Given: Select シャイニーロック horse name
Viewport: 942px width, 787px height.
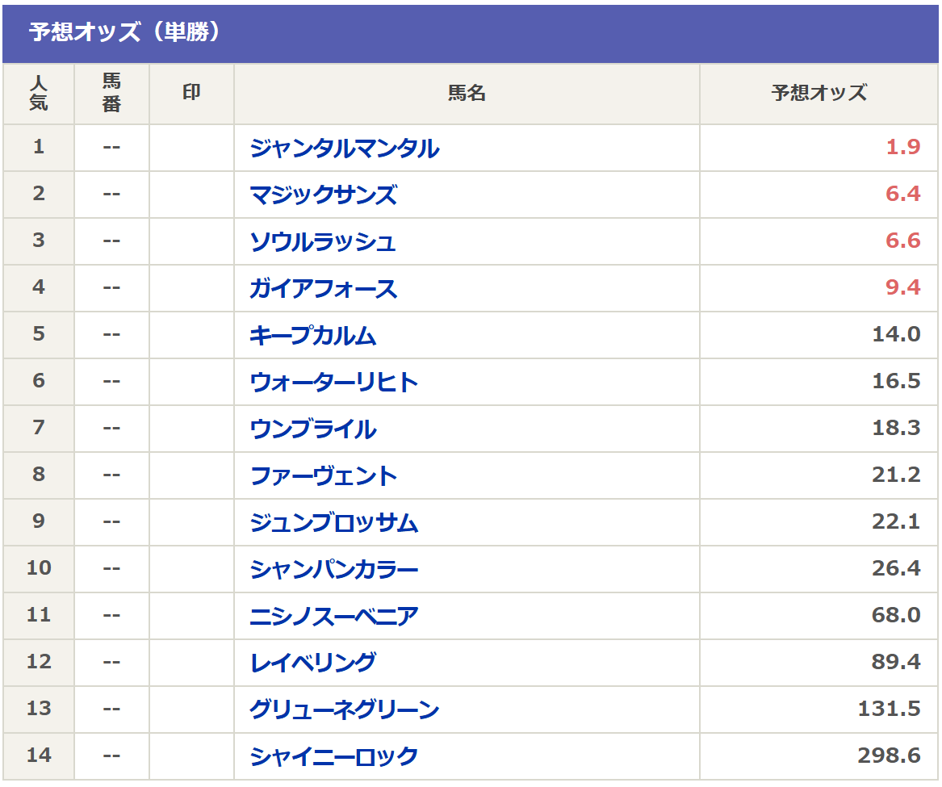Looking at the screenshot, I should click(334, 757).
